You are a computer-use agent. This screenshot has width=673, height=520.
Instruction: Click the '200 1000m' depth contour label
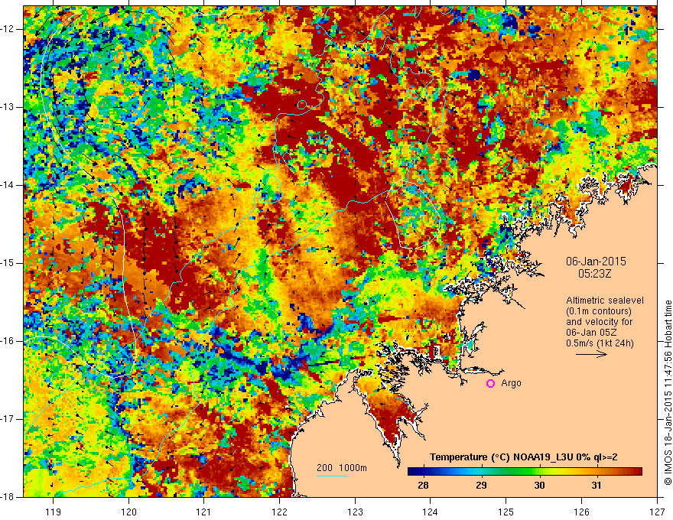click(x=342, y=468)
